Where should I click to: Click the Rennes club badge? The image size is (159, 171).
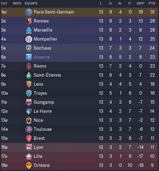[x=29, y=21]
